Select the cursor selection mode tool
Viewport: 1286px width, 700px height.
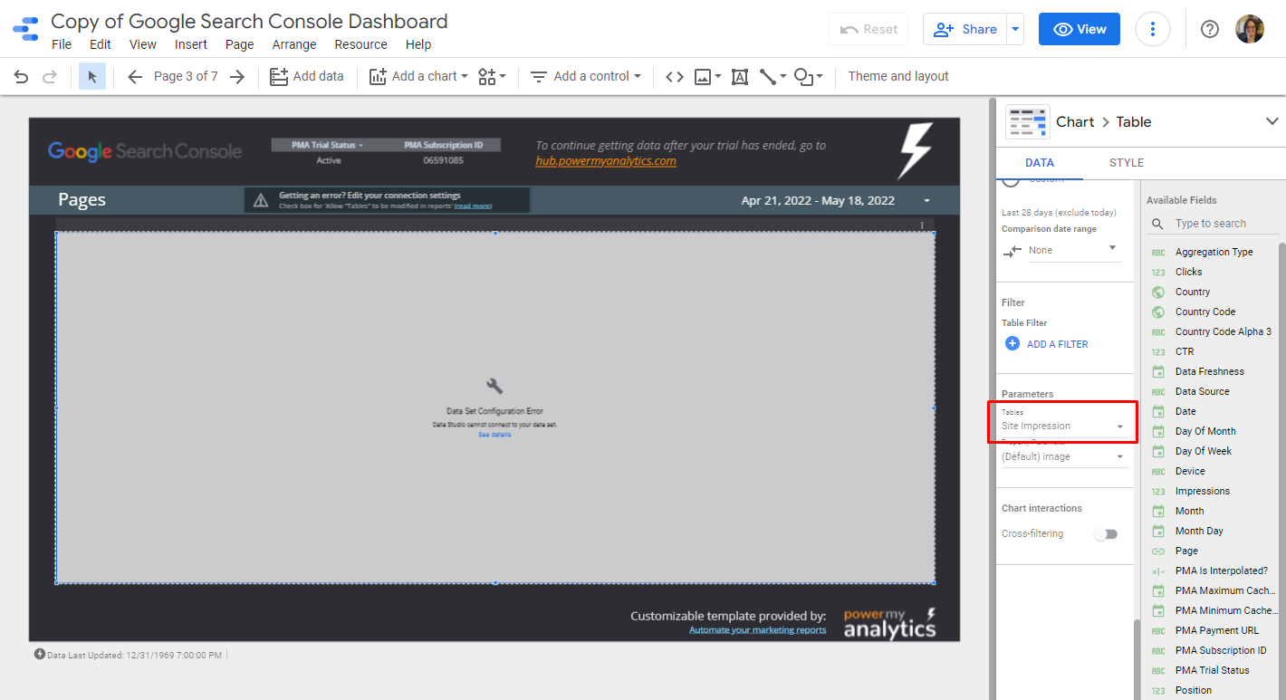[x=92, y=77]
